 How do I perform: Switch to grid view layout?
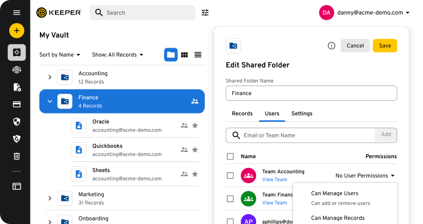pos(184,54)
